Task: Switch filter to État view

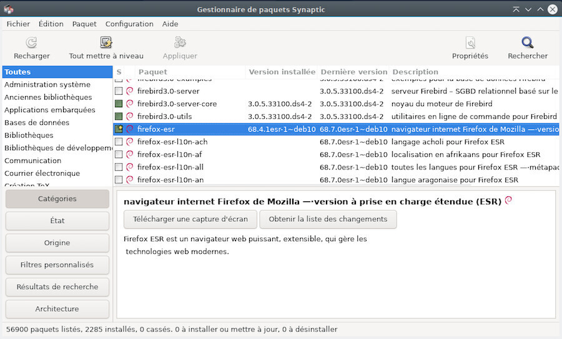Action: tap(57, 221)
